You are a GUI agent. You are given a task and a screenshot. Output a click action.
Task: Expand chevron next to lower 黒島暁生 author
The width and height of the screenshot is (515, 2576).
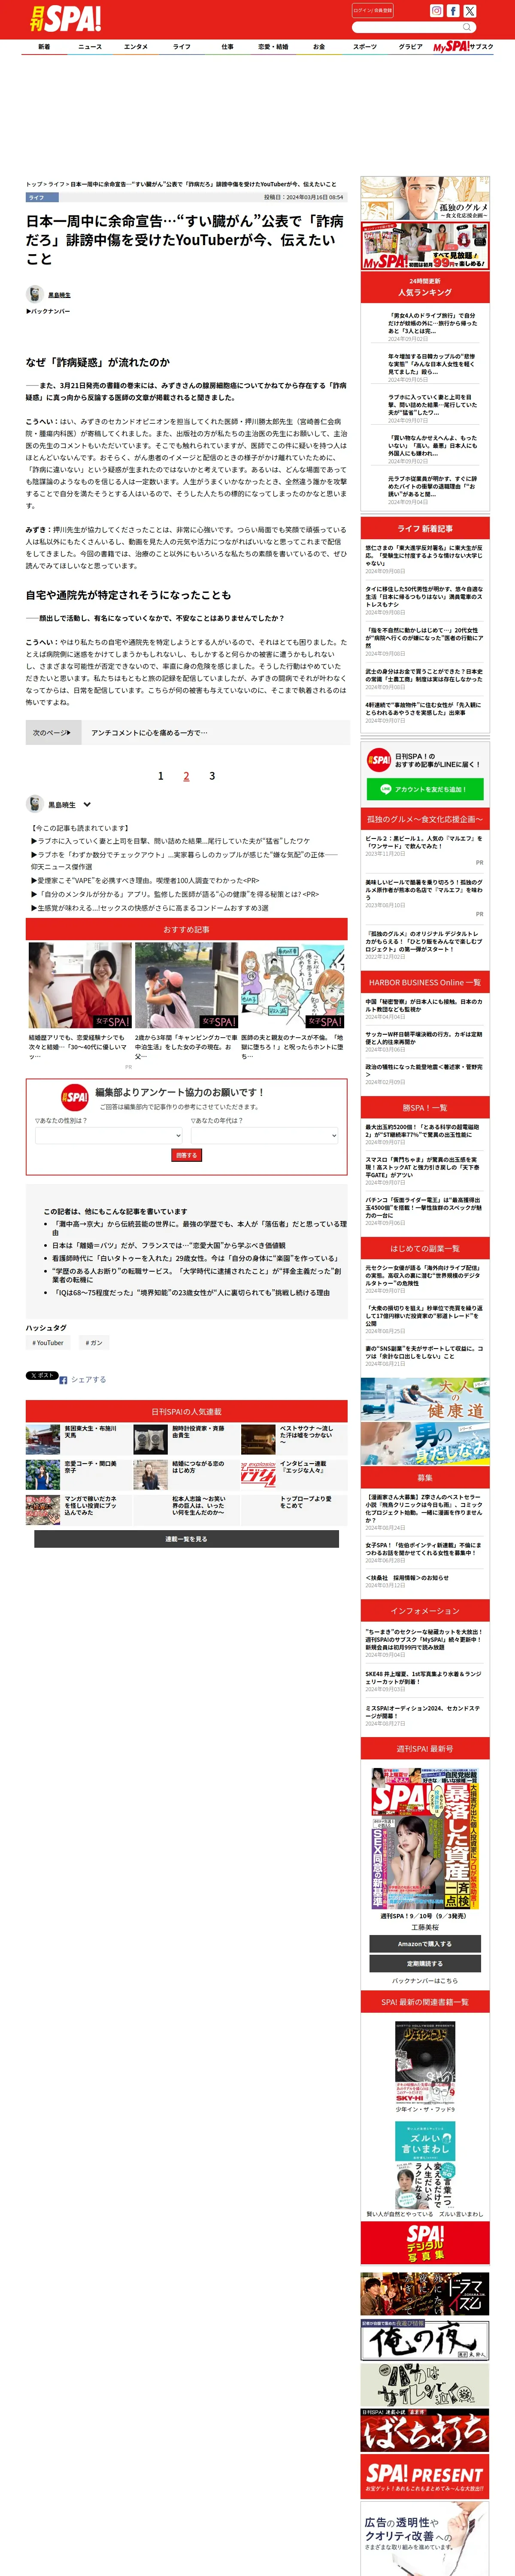pos(87,804)
